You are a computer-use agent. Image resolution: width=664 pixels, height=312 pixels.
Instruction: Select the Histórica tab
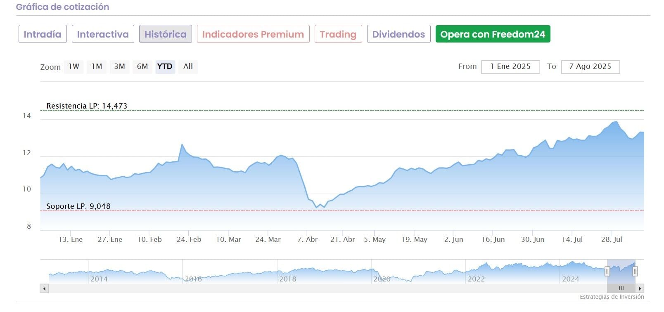coord(165,34)
